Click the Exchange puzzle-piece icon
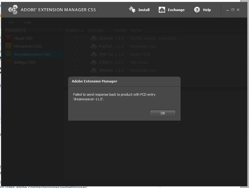This screenshot has width=249, height=188. tap(162, 10)
